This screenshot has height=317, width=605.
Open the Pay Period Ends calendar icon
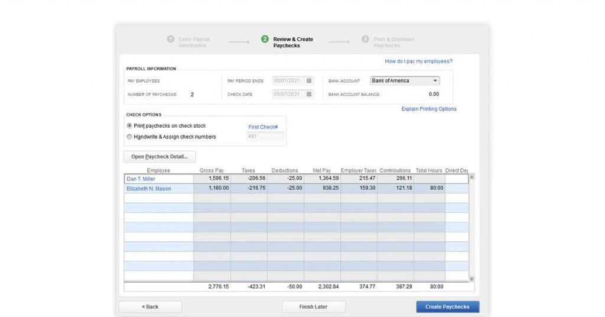pos(309,80)
